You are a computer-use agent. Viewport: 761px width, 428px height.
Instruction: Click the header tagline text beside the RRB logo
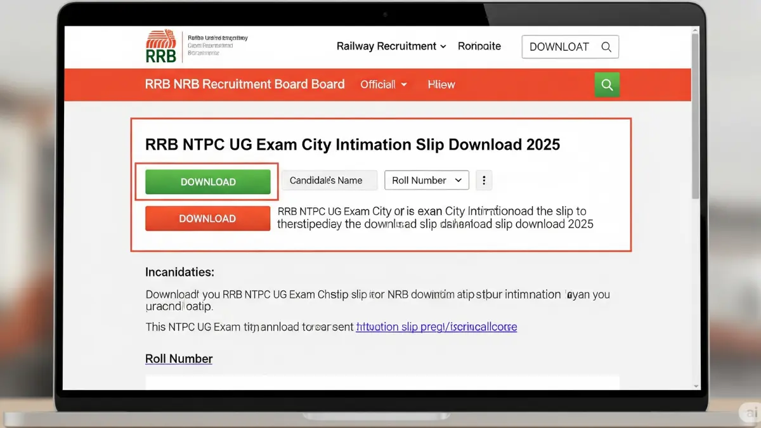click(x=218, y=46)
